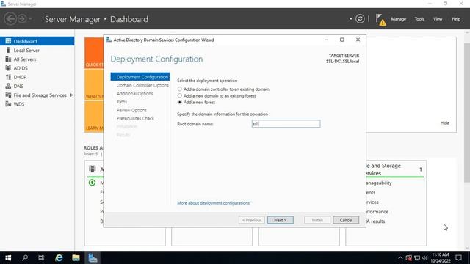Open the navigation history dropdown arrow
Screen dimensions: 470x264
30,19
